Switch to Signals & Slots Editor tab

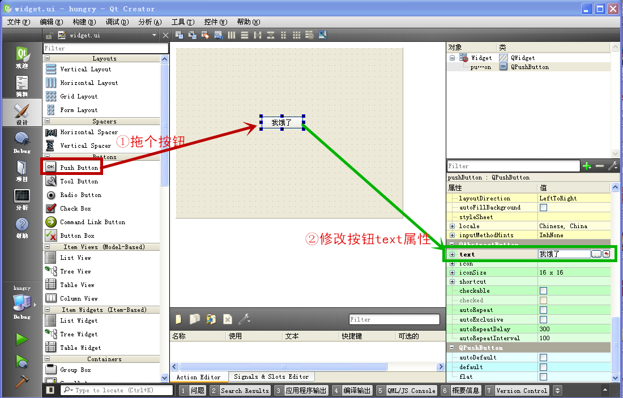click(271, 376)
